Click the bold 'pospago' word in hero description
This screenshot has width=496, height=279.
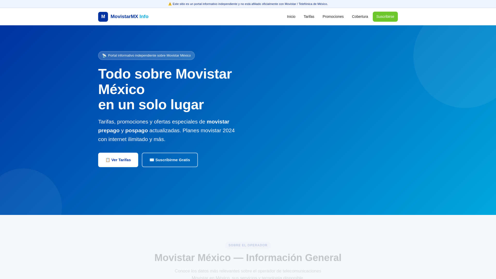click(x=137, y=130)
